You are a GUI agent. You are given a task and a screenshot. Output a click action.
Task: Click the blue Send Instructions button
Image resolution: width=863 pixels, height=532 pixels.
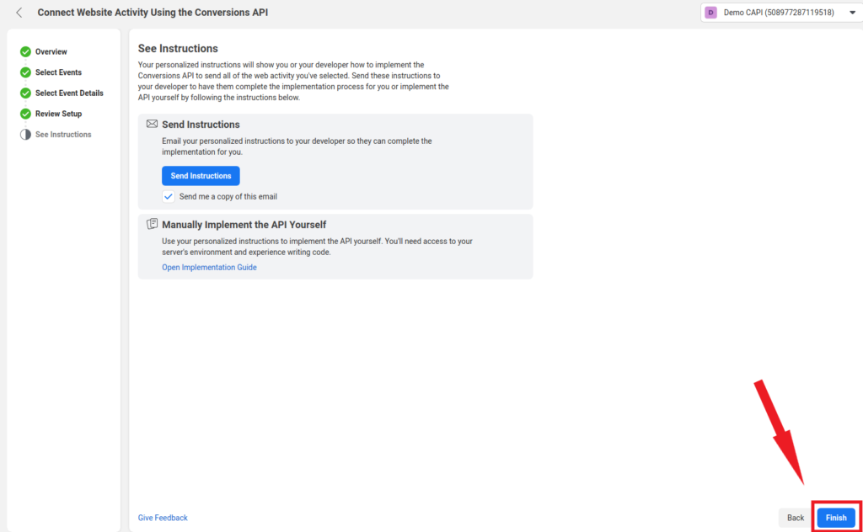click(201, 176)
